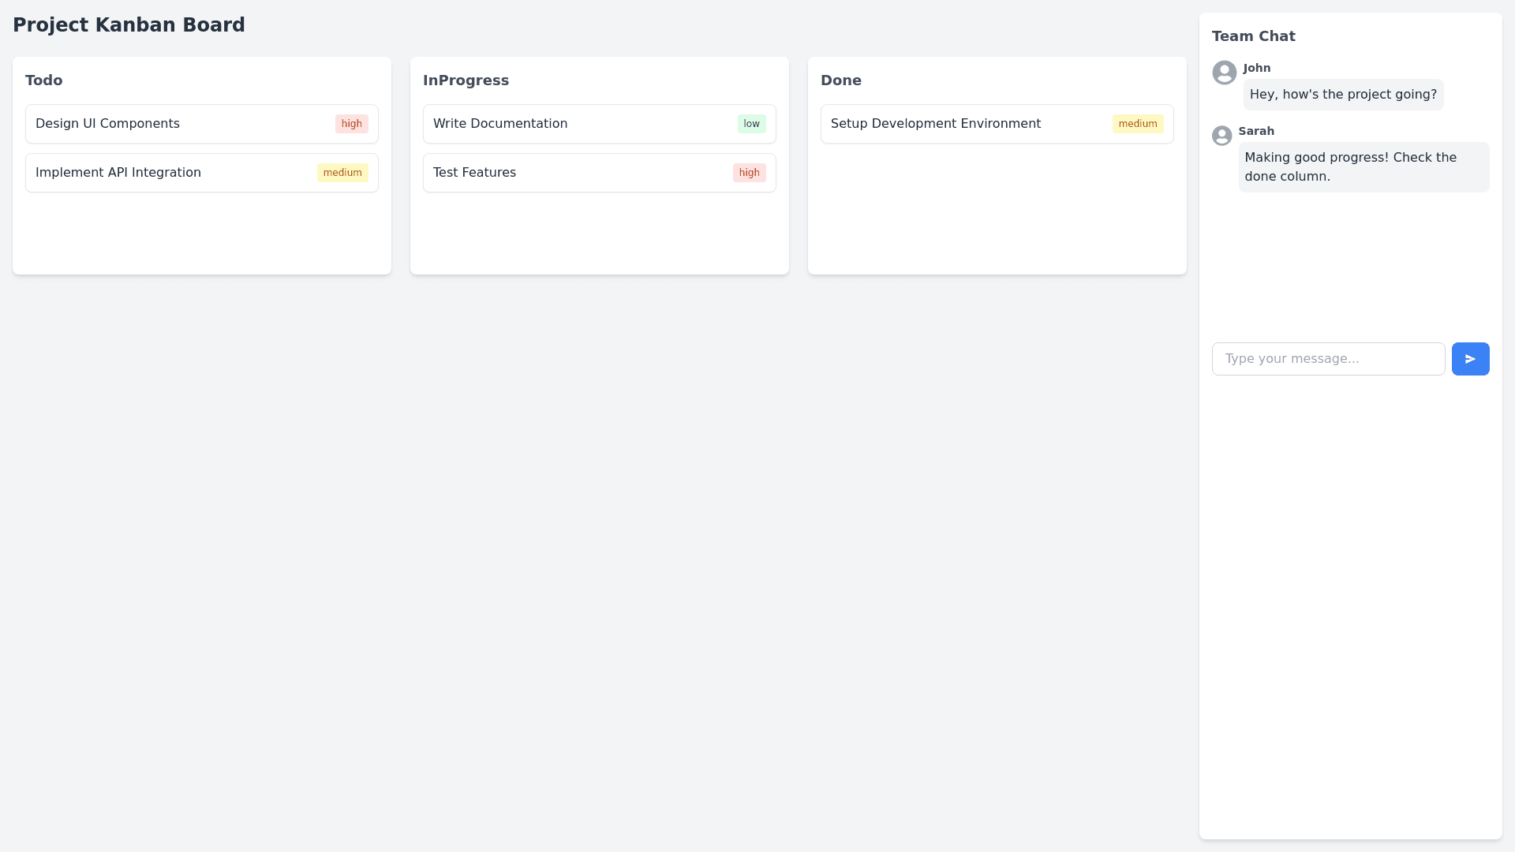Click John's avatar icon in chat
The height and width of the screenshot is (852, 1515).
1224,73
